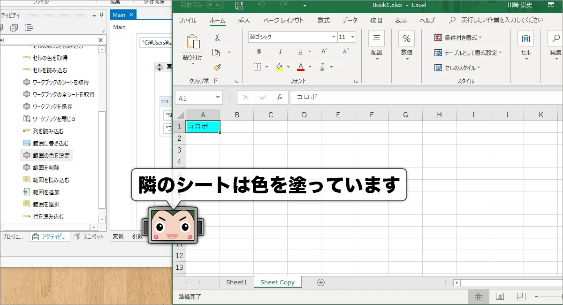Click the formula bar showing コロボ
563x305 pixels.
coord(426,98)
